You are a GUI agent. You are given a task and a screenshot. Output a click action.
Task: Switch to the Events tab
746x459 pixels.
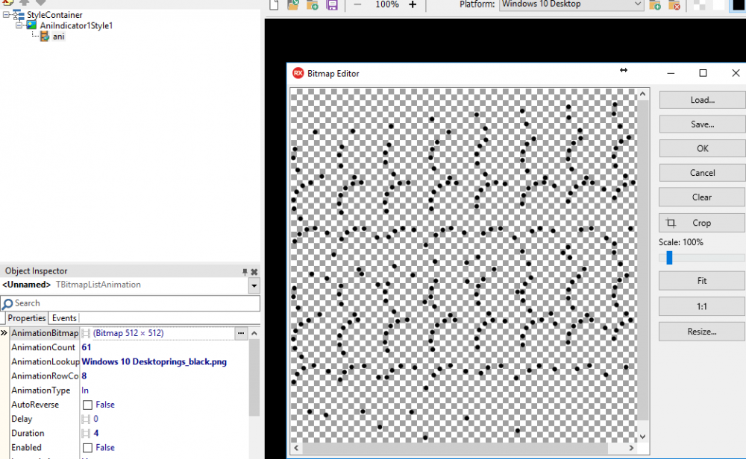click(64, 318)
